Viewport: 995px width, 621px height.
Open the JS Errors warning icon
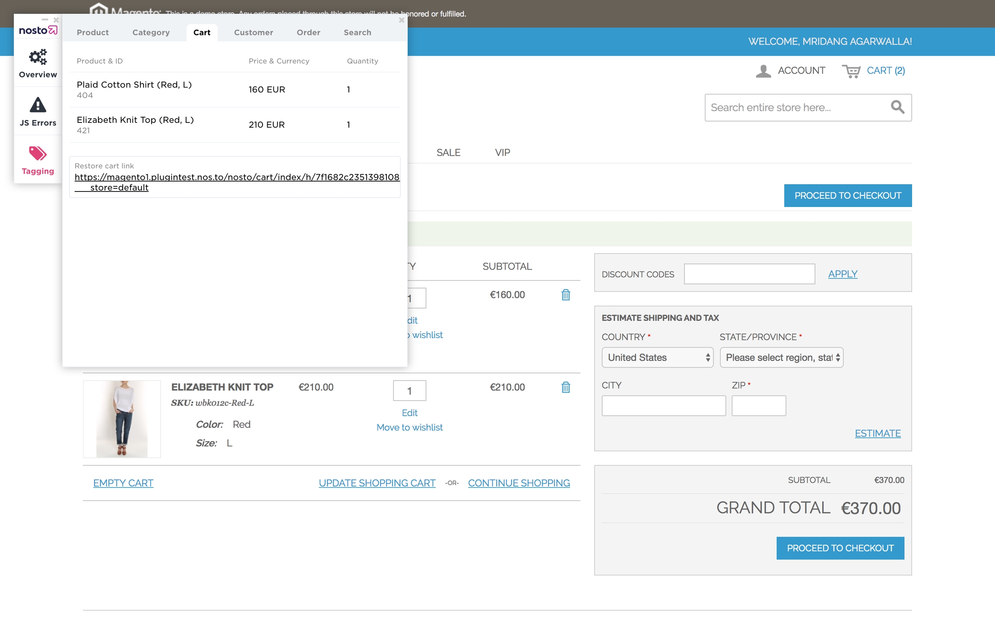(38, 105)
